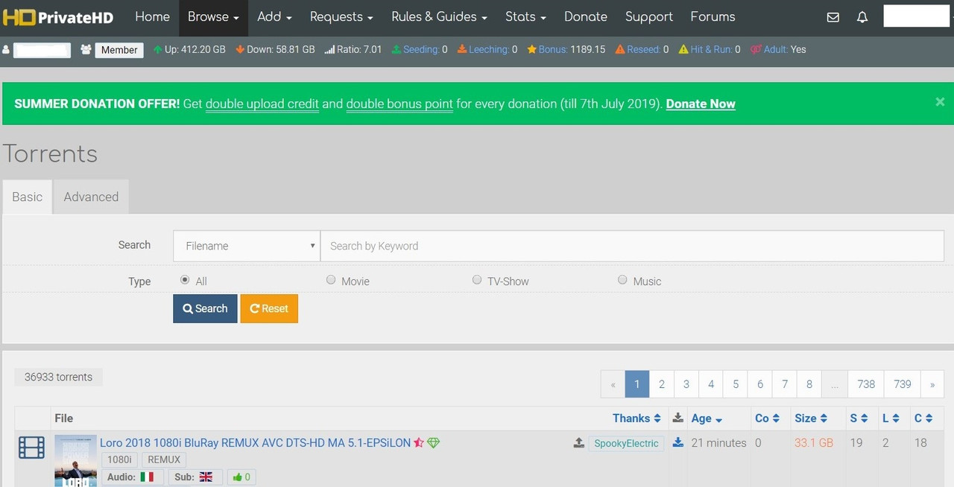Sort by S seeders column

pyautogui.click(x=859, y=418)
